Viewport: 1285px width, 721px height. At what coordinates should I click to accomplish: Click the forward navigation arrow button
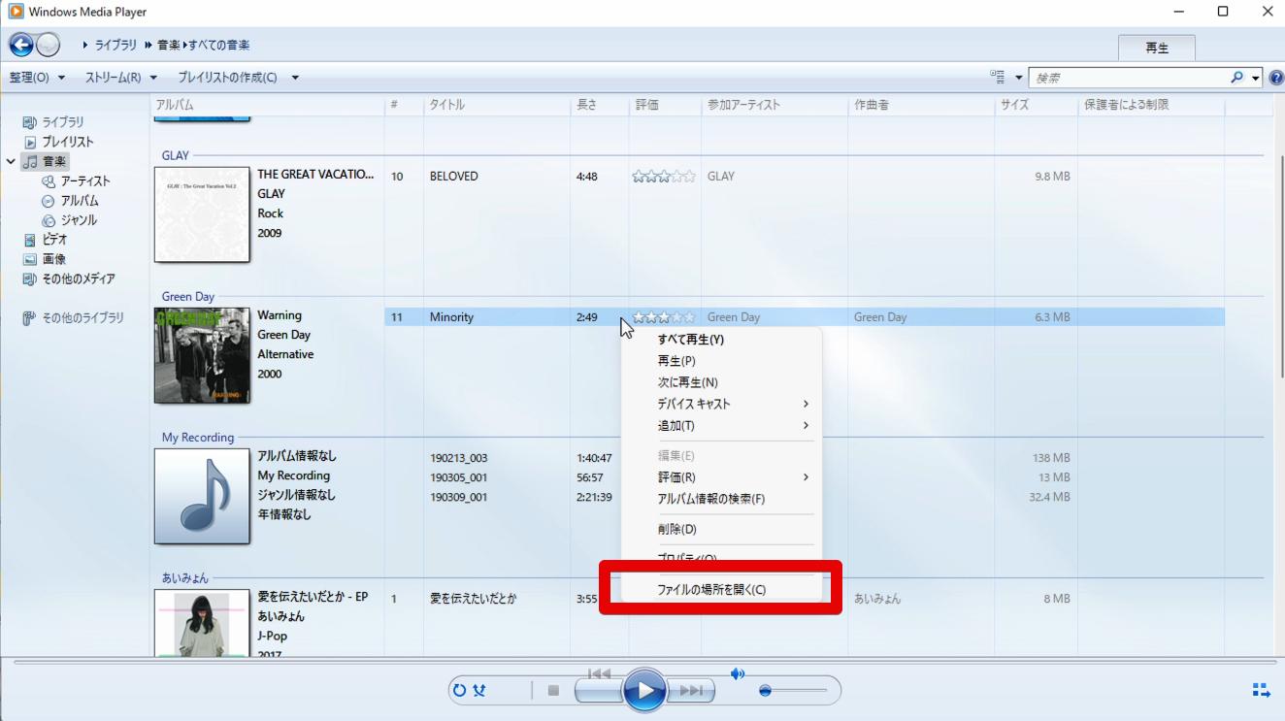point(48,45)
